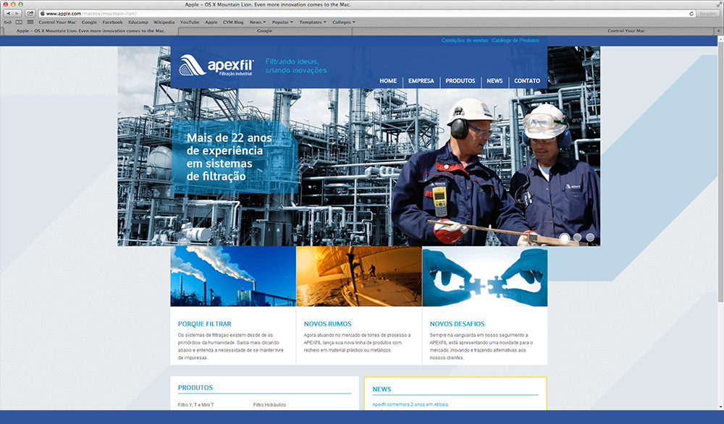Zoom the window with the green button
This screenshot has height=424, width=724.
coord(20,4)
